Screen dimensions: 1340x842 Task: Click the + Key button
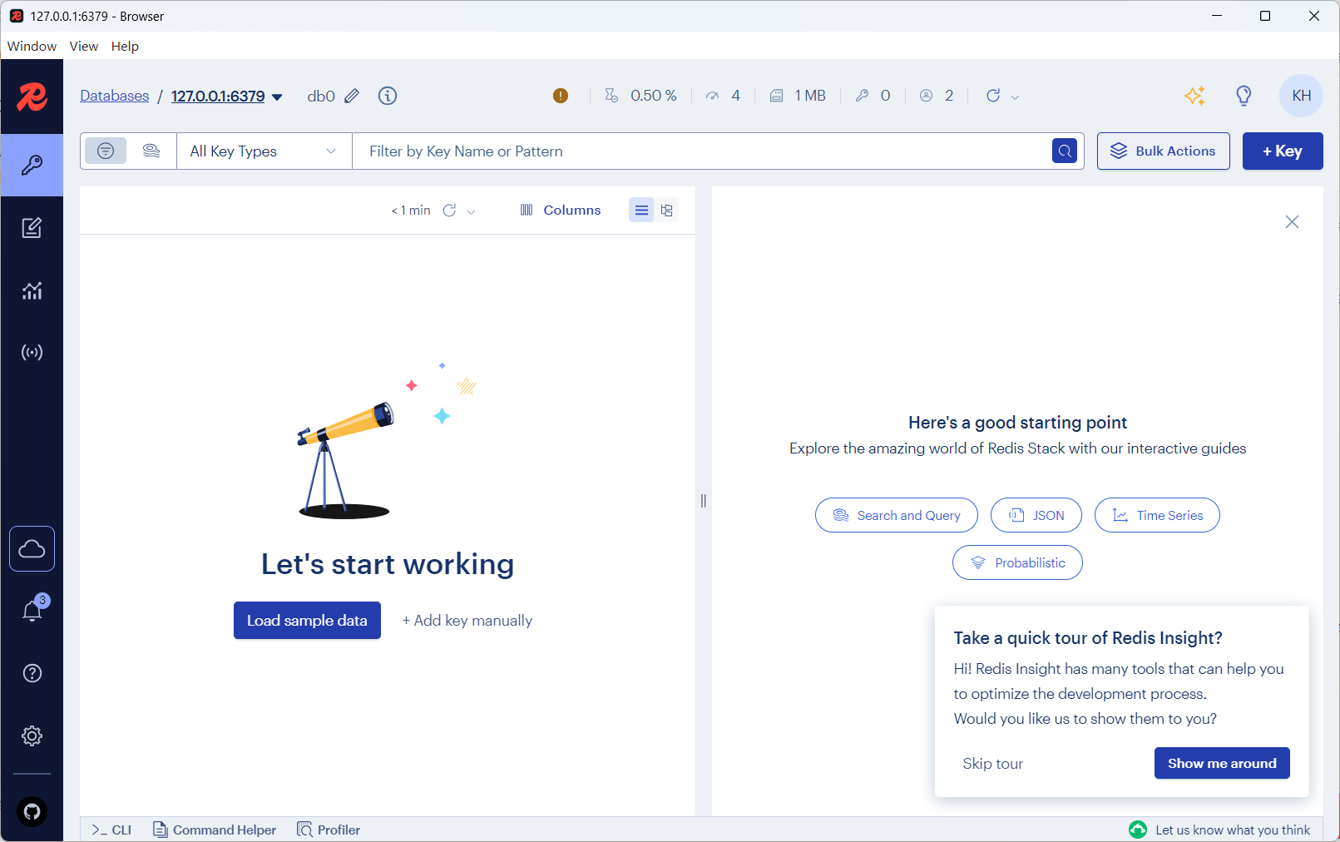pyautogui.click(x=1283, y=151)
